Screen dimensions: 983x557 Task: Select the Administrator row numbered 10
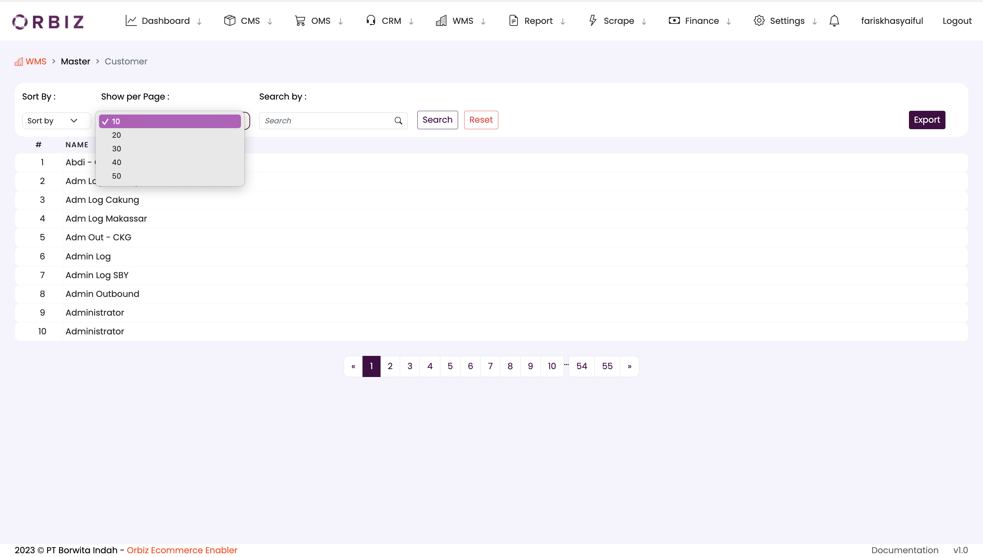[491, 332]
